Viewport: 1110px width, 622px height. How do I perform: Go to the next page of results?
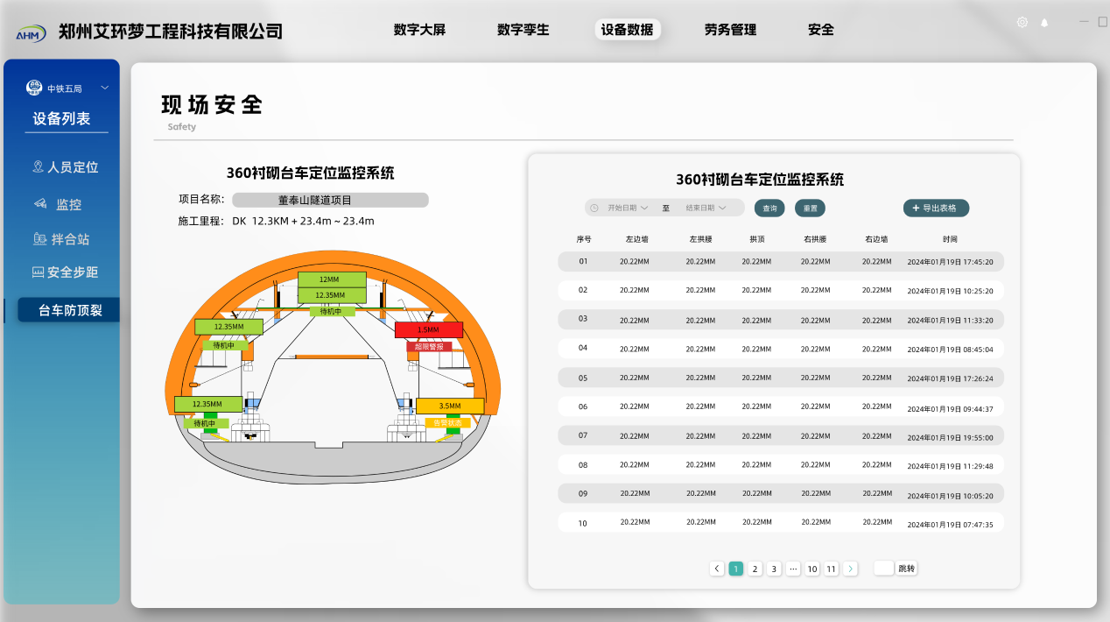[x=850, y=569]
